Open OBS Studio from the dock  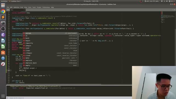tap(3, 29)
